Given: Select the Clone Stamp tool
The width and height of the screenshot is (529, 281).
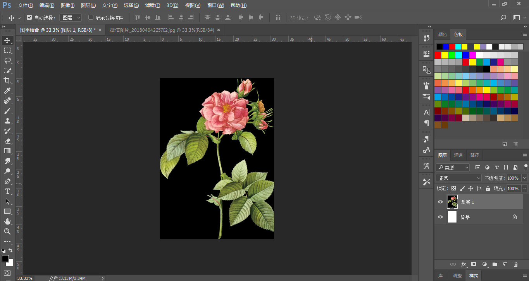Looking at the screenshot, I should pyautogui.click(x=7, y=121).
